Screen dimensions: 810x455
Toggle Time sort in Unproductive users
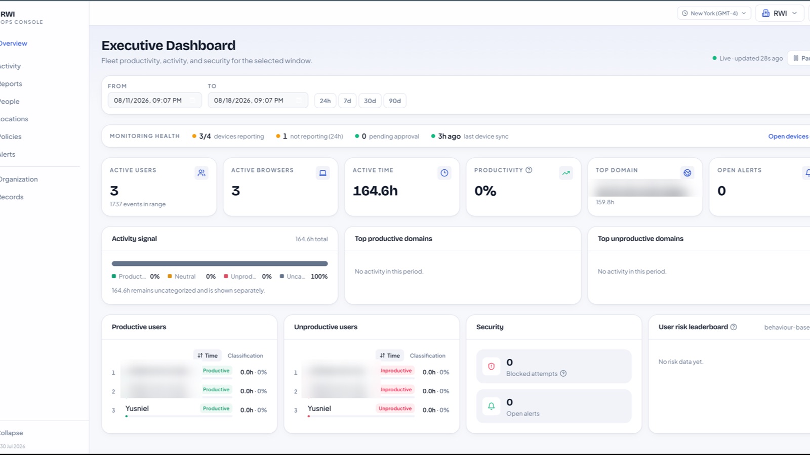[390, 355]
